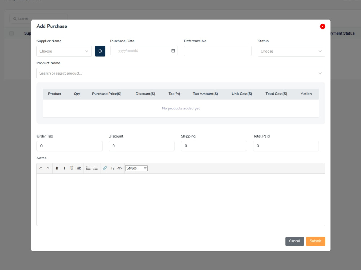
Task: Click the undo icon in Notes toolbar
Action: tap(40, 168)
